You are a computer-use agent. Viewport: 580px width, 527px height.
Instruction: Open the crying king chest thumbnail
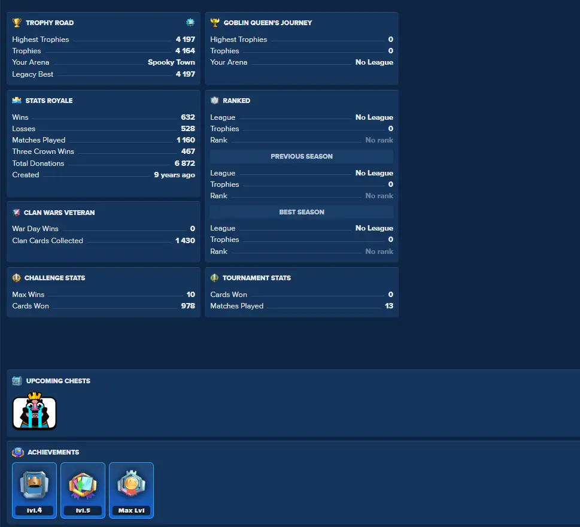[34, 411]
